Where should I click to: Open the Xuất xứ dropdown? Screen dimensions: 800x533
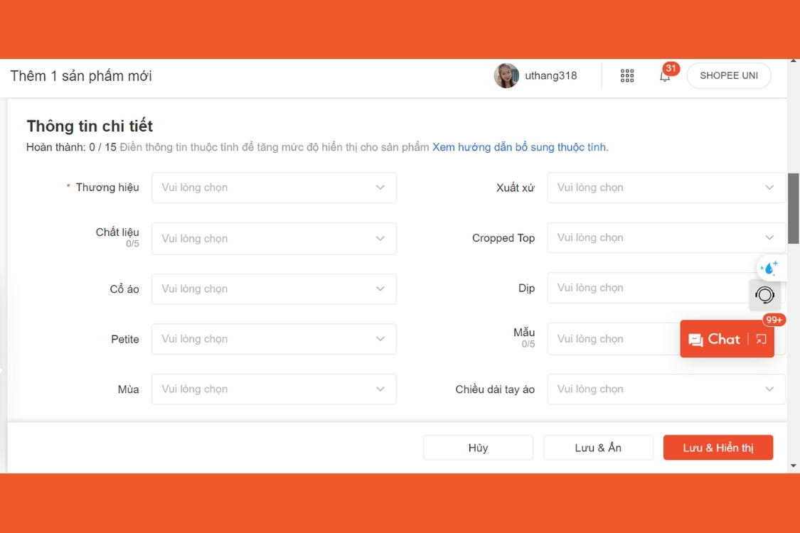(666, 188)
